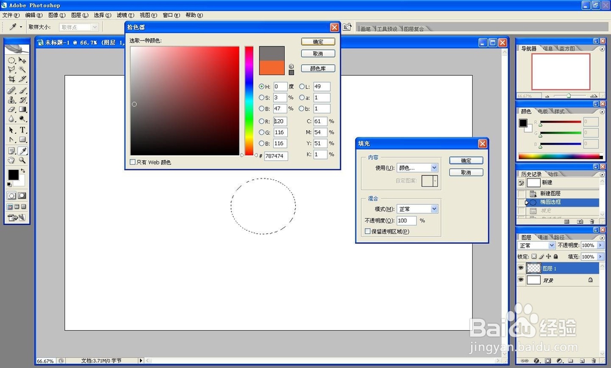Viewport: 611px width, 368px height.
Task: Select the R red radio button
Action: 262,121
